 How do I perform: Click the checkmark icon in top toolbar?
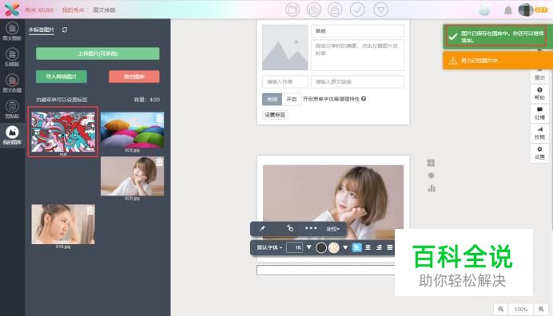click(357, 10)
